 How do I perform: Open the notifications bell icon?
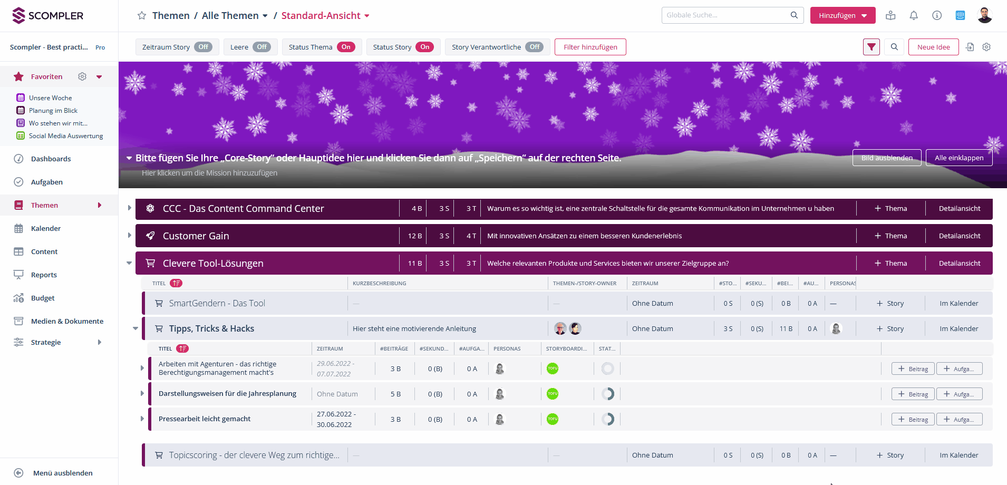point(914,15)
